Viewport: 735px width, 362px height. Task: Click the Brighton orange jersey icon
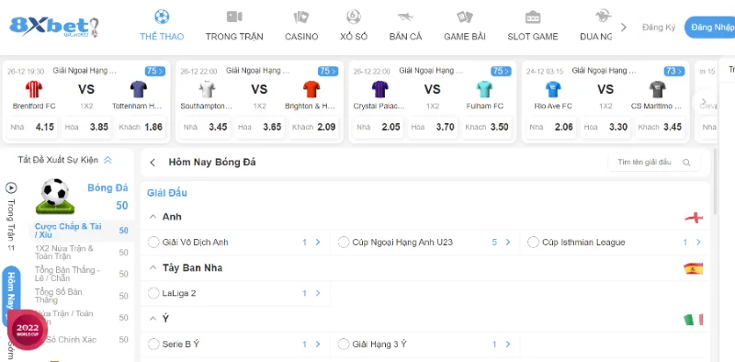click(311, 89)
